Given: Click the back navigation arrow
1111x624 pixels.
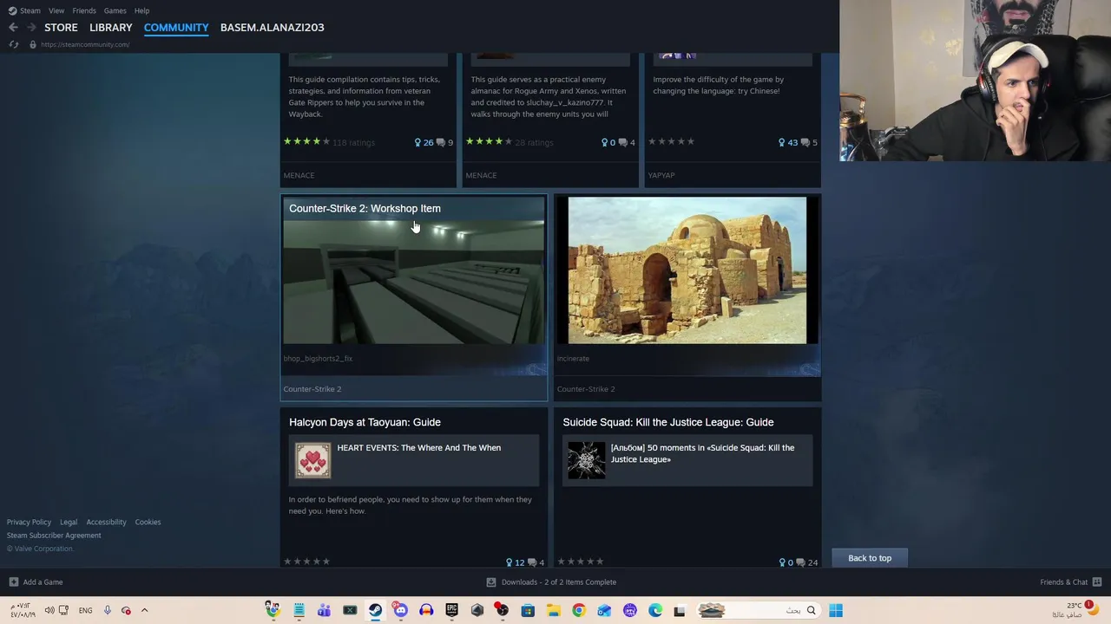Looking at the screenshot, I should (13, 28).
